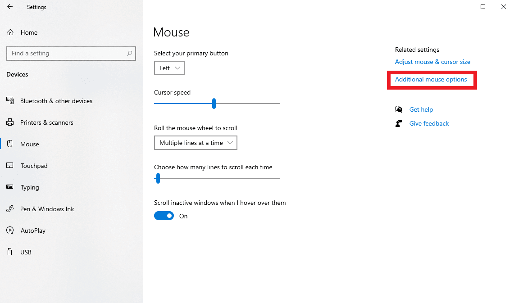Image resolution: width=514 pixels, height=303 pixels.
Task: Click the AutoPlay sidebar icon
Action: [x=10, y=230]
